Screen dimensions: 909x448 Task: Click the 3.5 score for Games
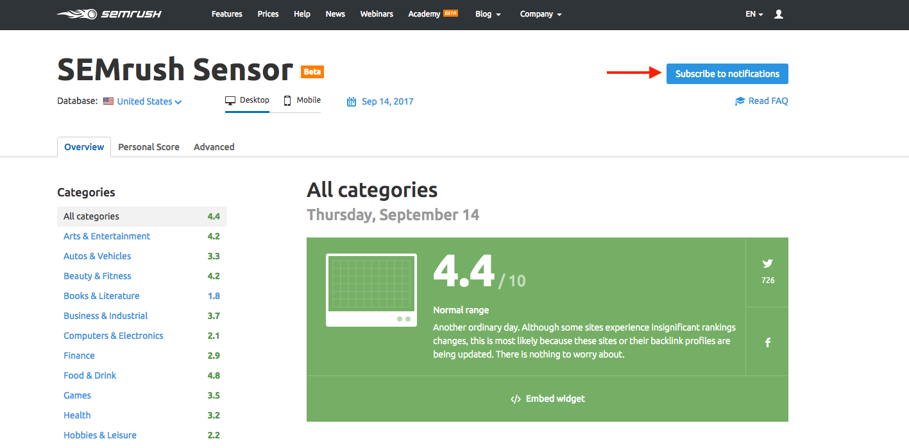[x=214, y=395]
